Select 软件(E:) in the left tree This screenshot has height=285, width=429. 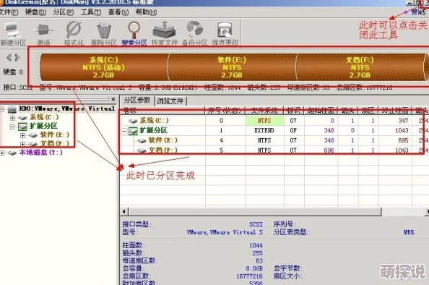[x=55, y=135]
